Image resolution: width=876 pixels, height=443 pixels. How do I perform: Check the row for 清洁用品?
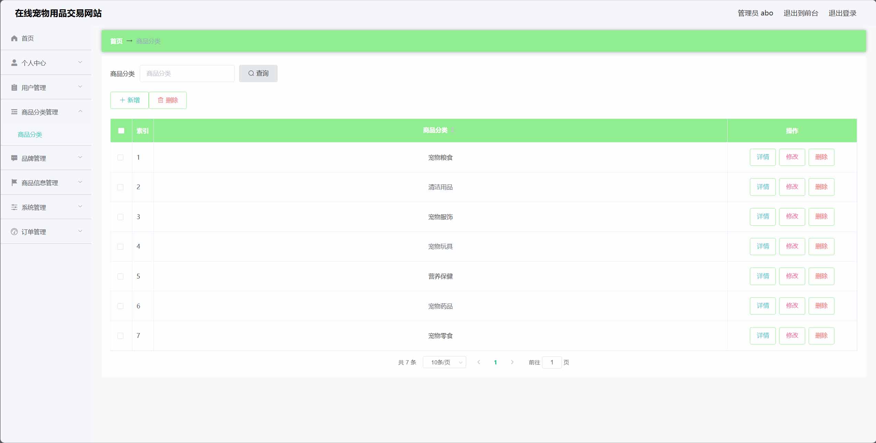(120, 187)
